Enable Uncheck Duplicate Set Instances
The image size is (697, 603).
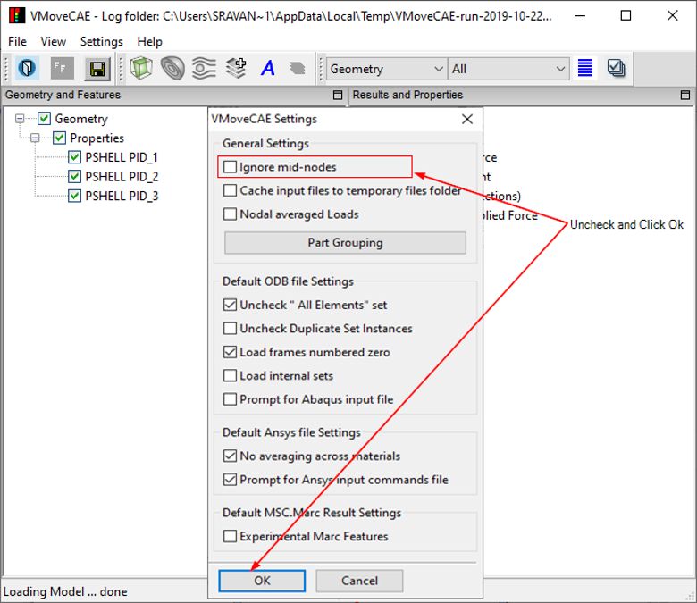point(230,329)
